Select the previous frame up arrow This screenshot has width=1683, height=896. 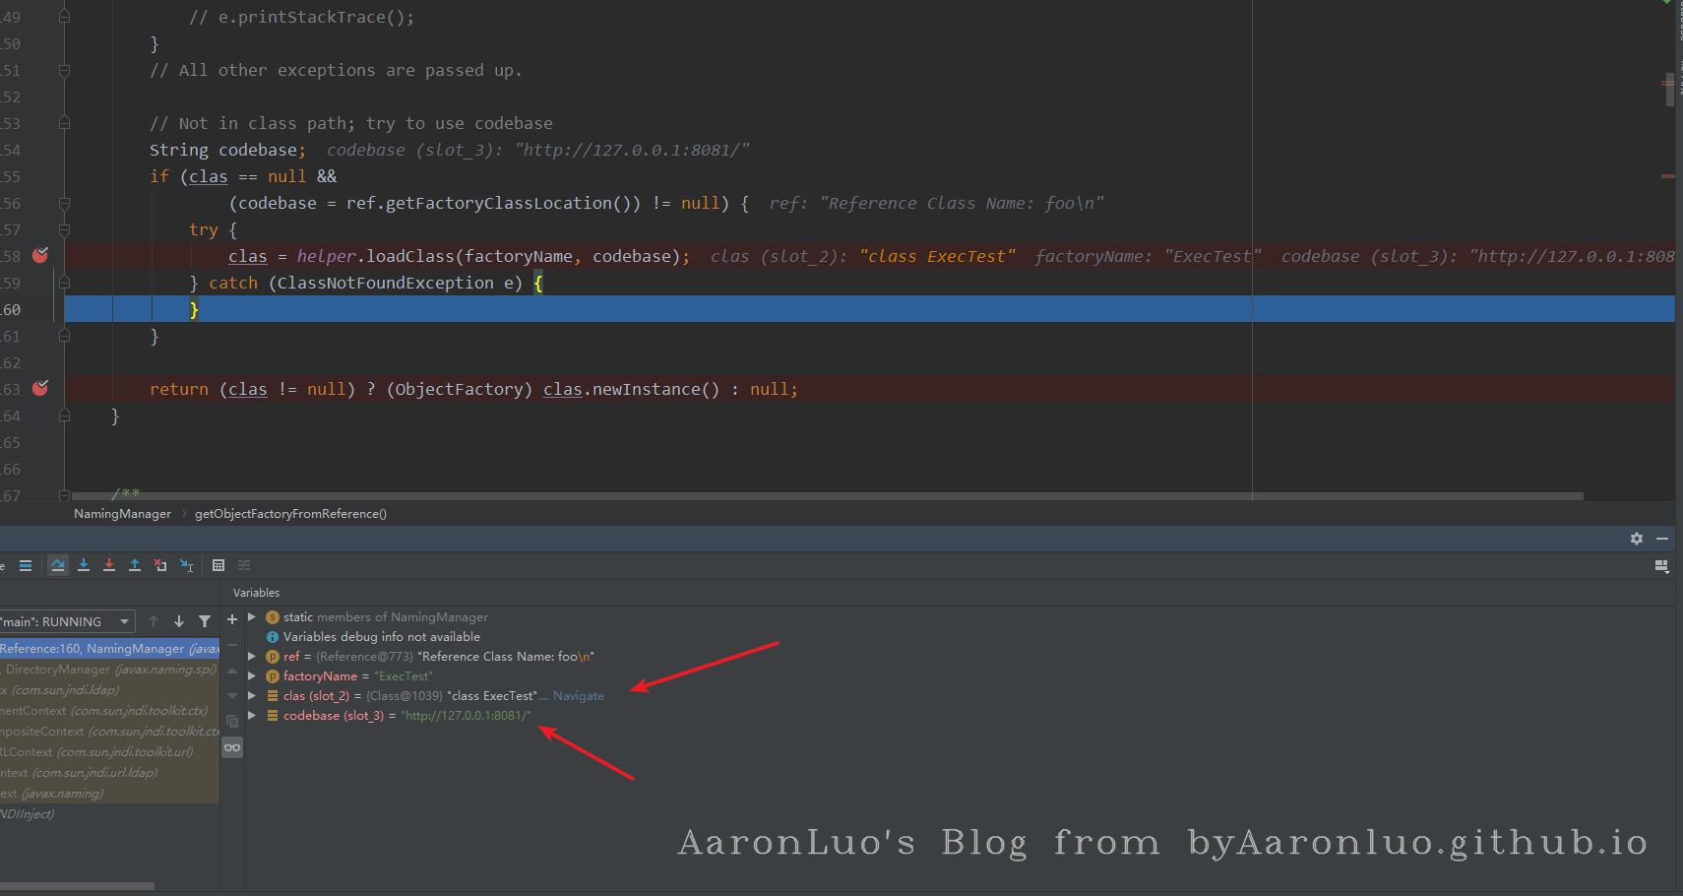click(154, 621)
